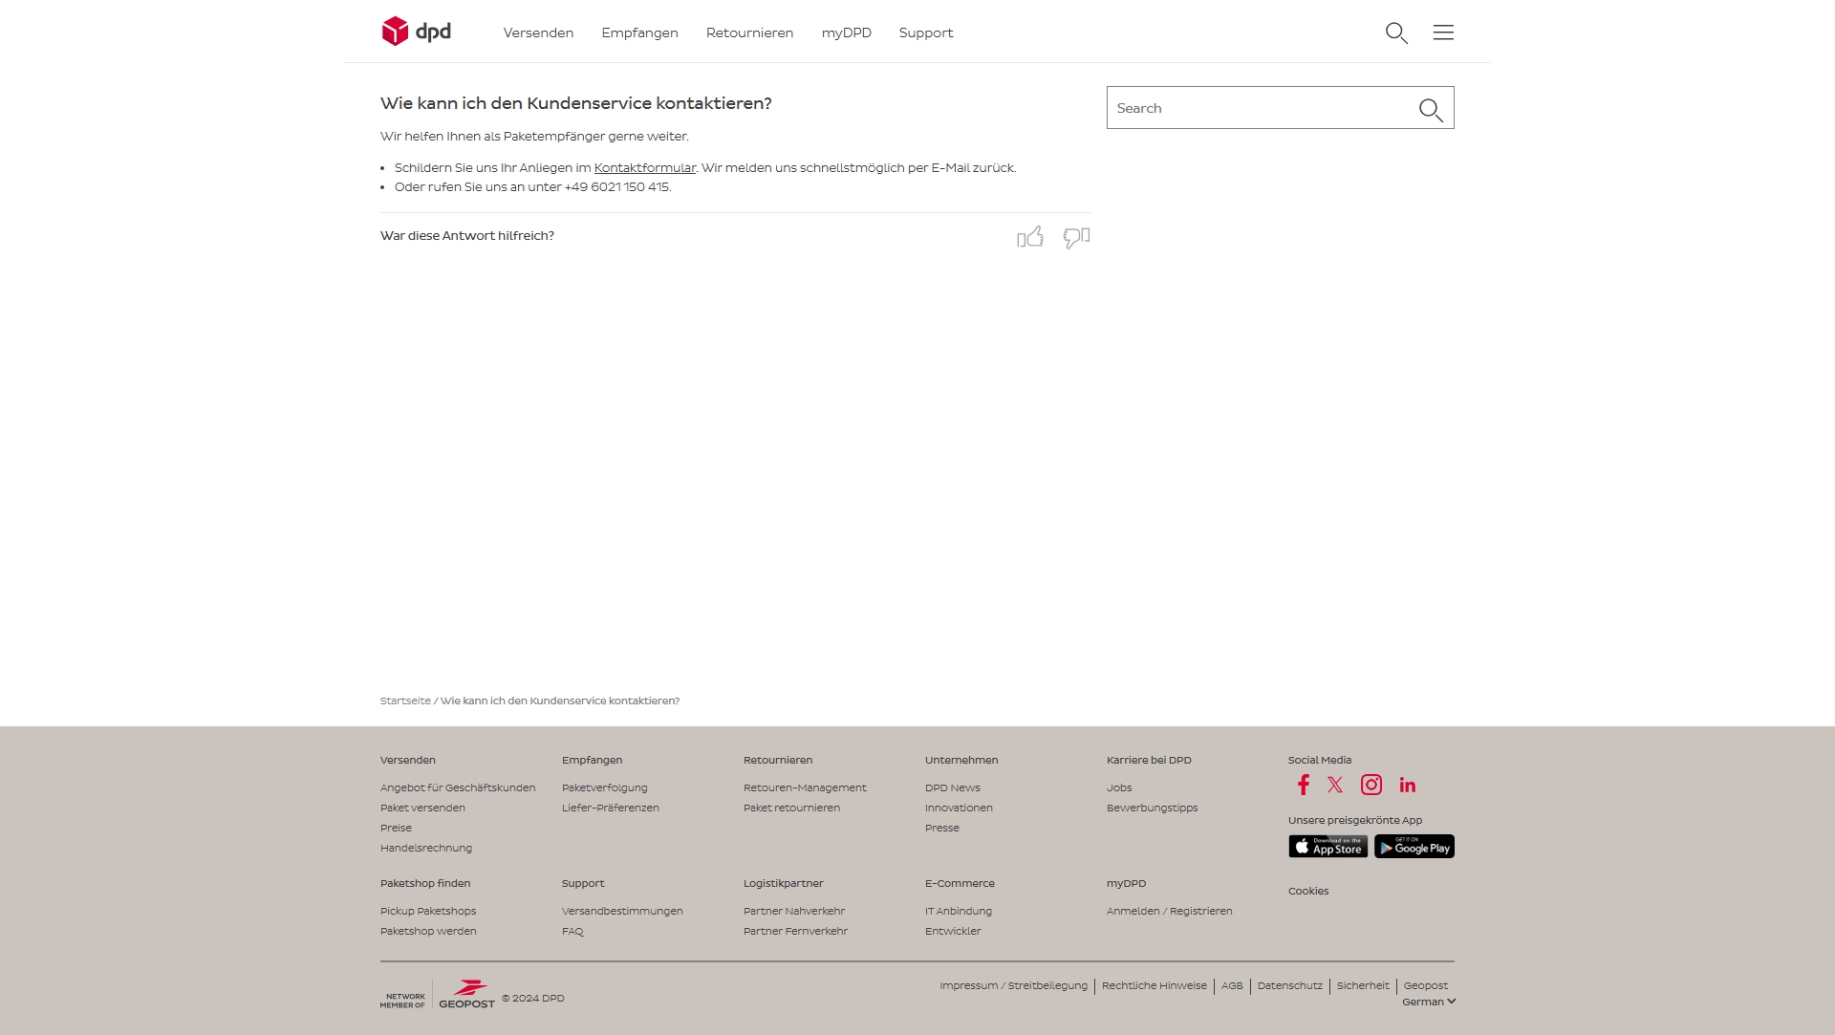Viewport: 1835px width, 1035px height.
Task: Click the '© 2024 DPD' copyright text
Action: pos(533,998)
